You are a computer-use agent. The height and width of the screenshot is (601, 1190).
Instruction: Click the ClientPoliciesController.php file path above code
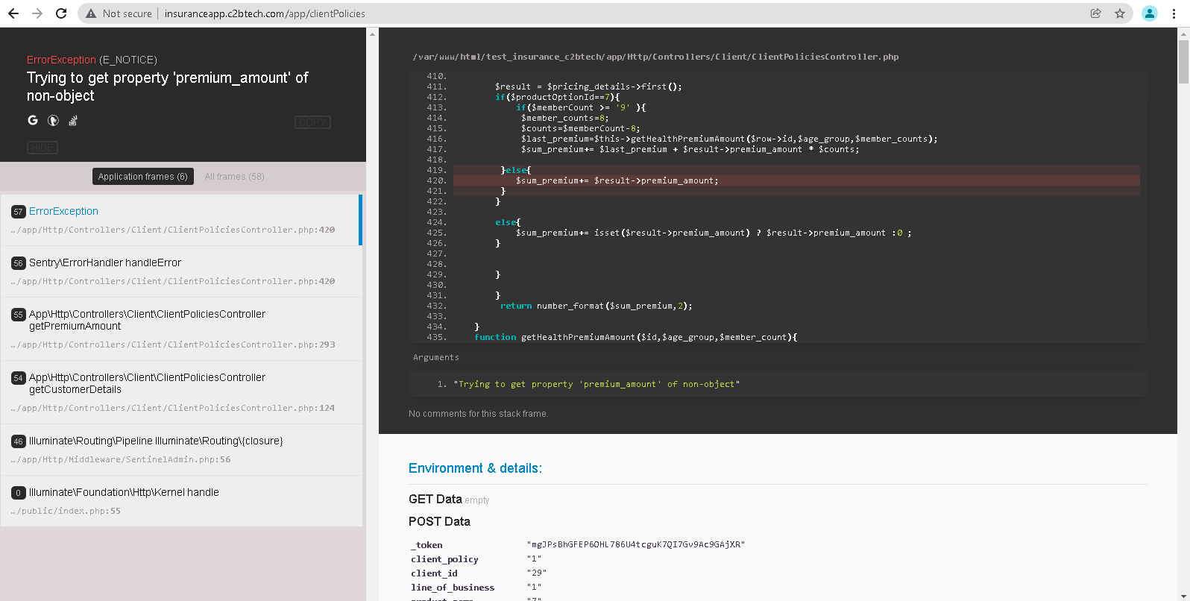(x=655, y=57)
